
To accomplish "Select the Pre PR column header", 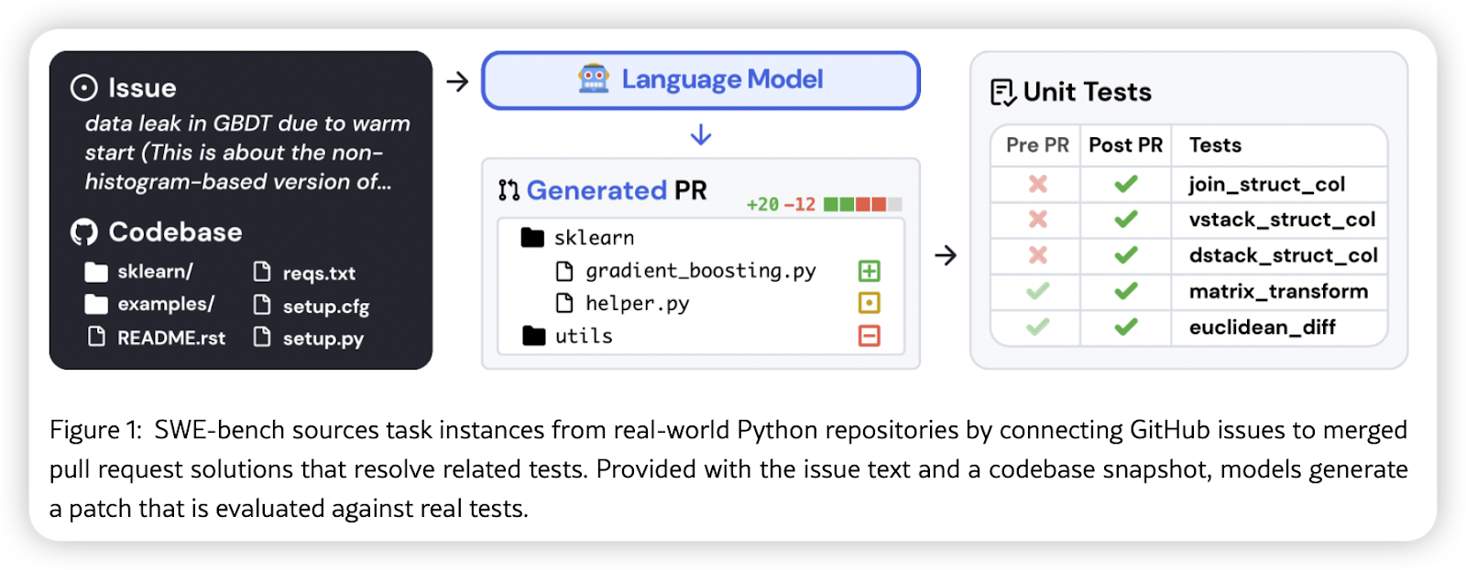I will tap(1037, 145).
